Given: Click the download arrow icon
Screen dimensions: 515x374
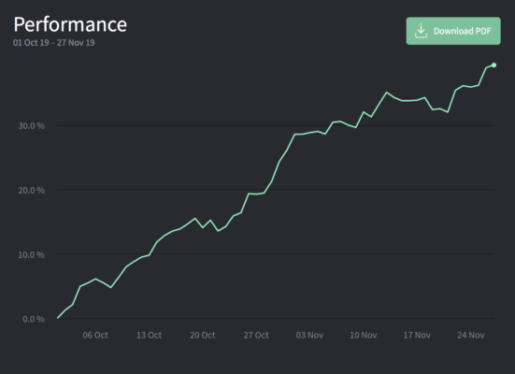Looking at the screenshot, I should (x=421, y=31).
